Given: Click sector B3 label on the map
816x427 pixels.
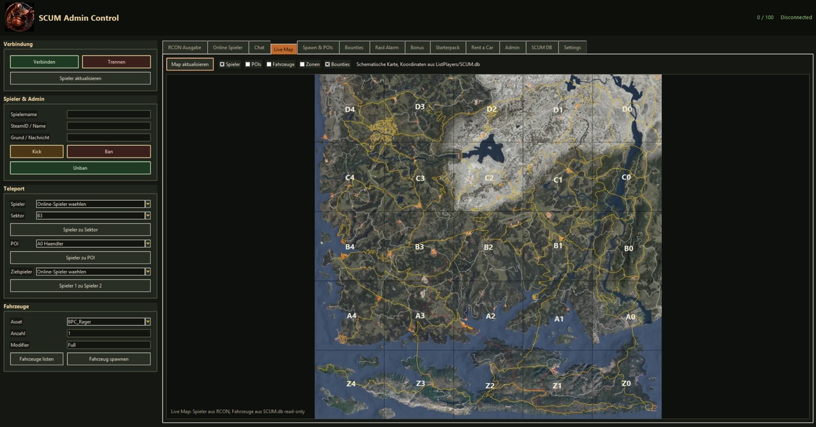Looking at the screenshot, I should click(x=419, y=247).
